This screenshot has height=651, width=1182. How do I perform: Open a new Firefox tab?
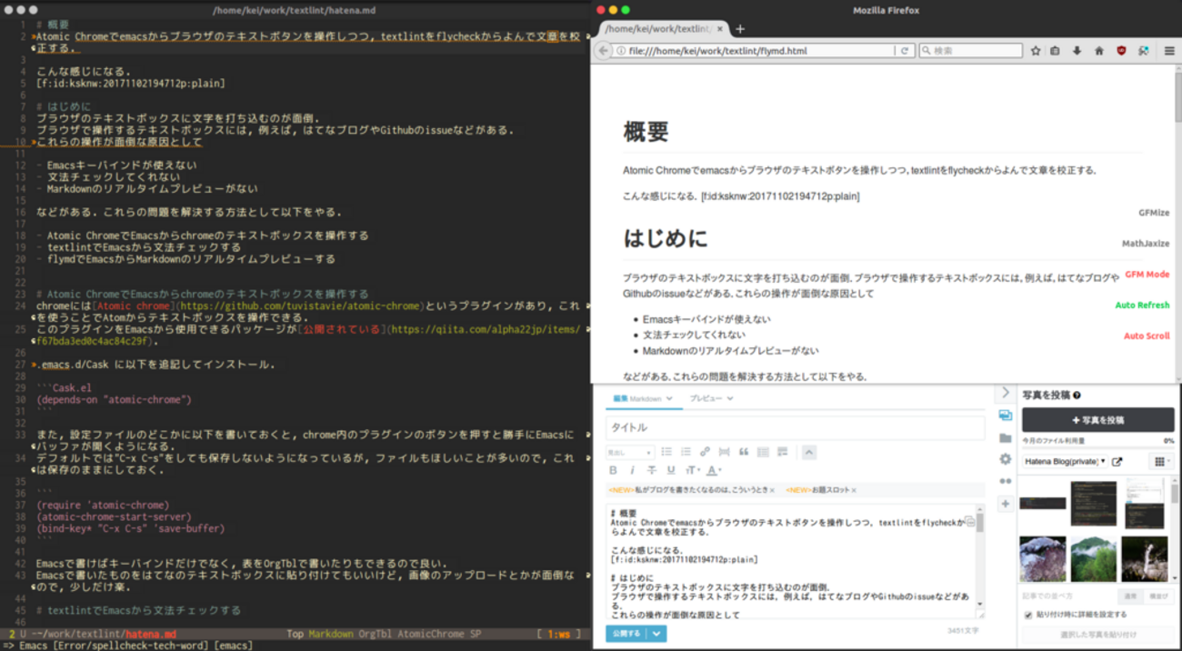coord(740,29)
